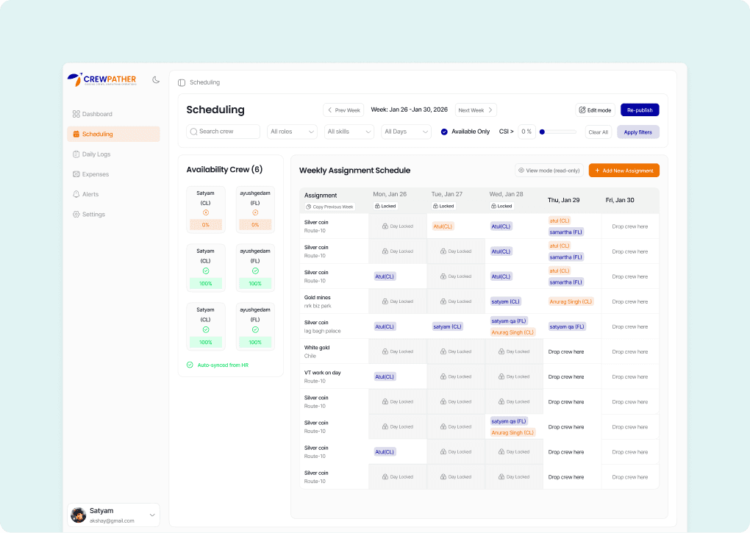This screenshot has width=750, height=533.
Task: Toggle the Edit mode button
Action: click(595, 110)
